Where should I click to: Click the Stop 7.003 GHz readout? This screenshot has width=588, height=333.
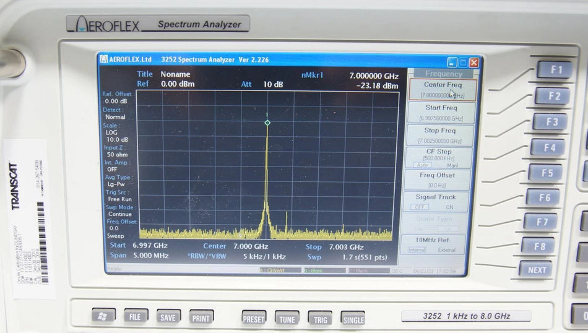pyautogui.click(x=346, y=247)
